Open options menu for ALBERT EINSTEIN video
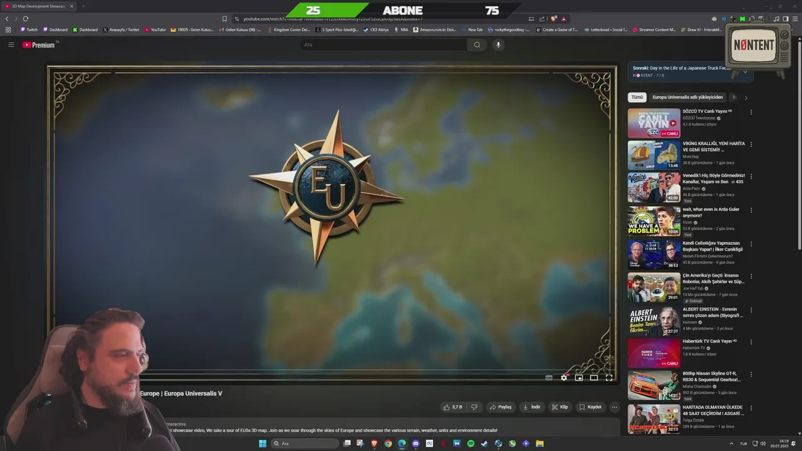The image size is (802, 451). coord(751,309)
